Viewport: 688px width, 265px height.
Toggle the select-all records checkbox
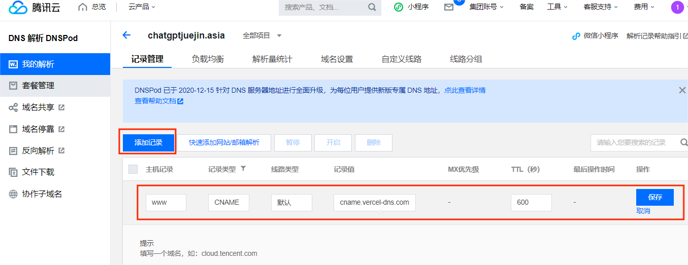[133, 169]
